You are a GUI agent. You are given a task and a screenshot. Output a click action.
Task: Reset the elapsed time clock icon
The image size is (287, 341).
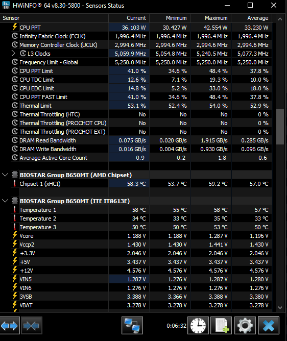point(198,326)
